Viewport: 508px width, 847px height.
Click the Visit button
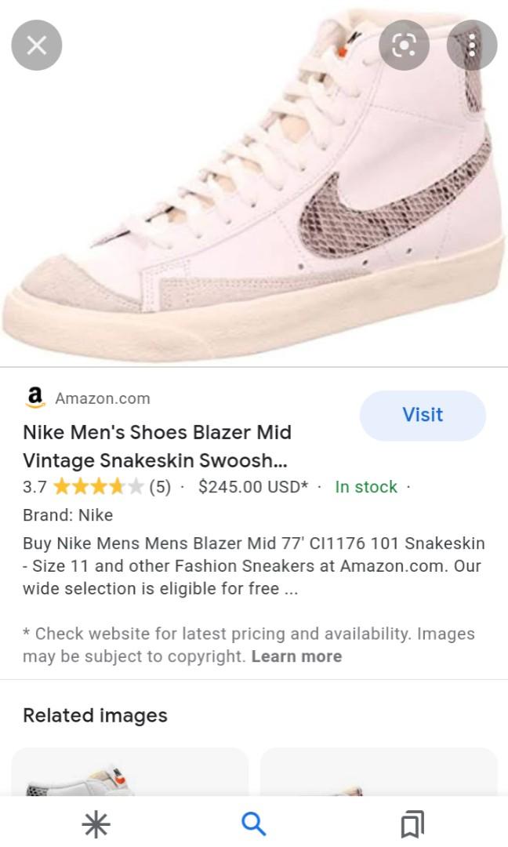[423, 415]
